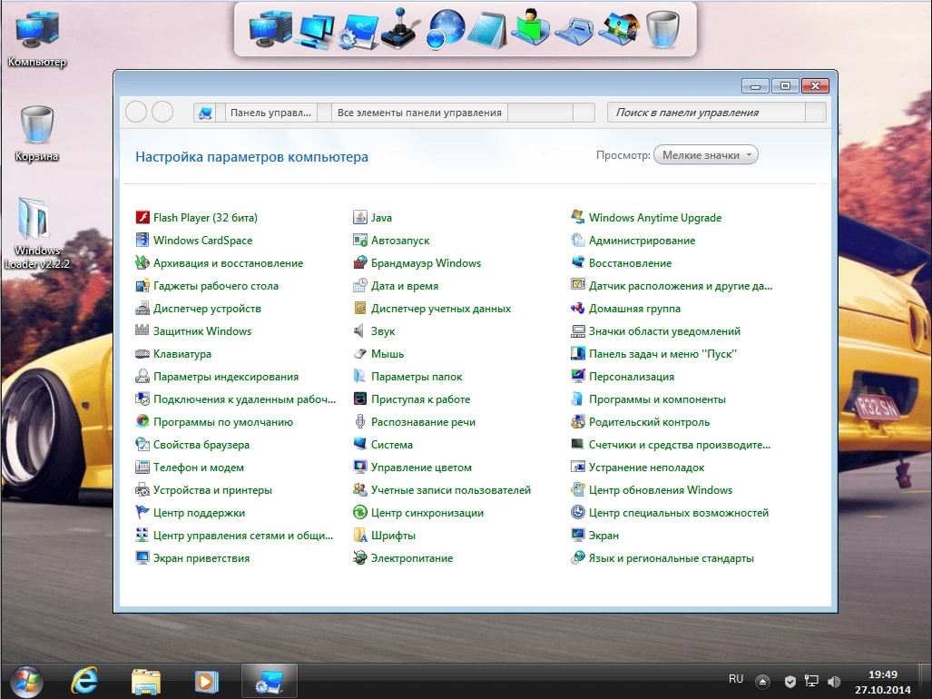Image resolution: width=932 pixels, height=699 pixels.
Task: Open the Центр синхронизации icon
Action: [359, 512]
